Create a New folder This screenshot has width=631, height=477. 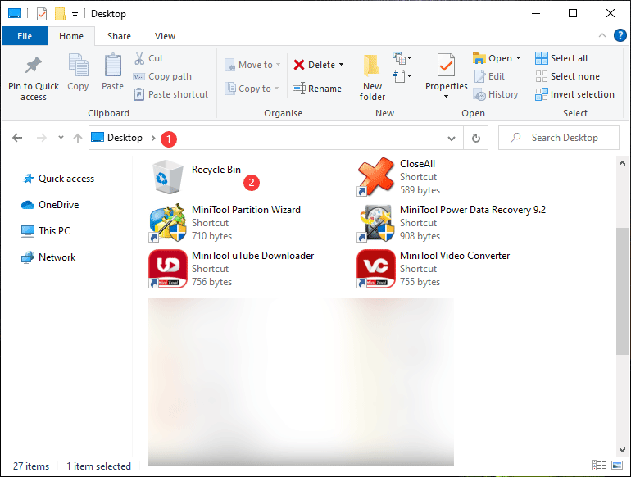372,77
